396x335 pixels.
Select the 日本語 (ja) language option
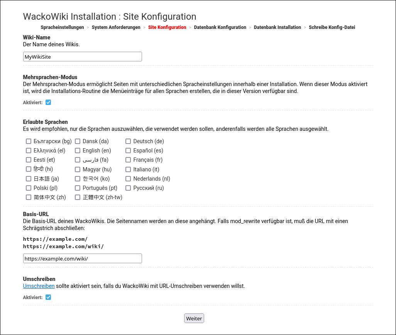point(29,179)
